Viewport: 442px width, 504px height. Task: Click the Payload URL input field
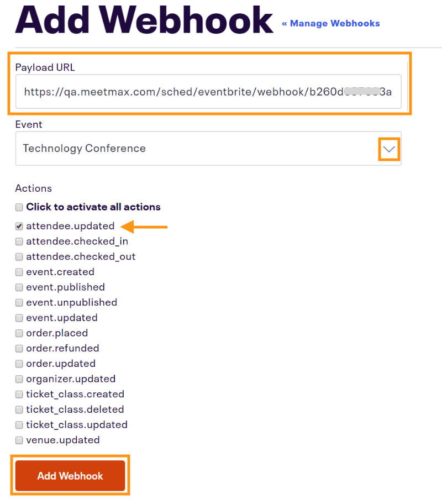[x=208, y=91]
